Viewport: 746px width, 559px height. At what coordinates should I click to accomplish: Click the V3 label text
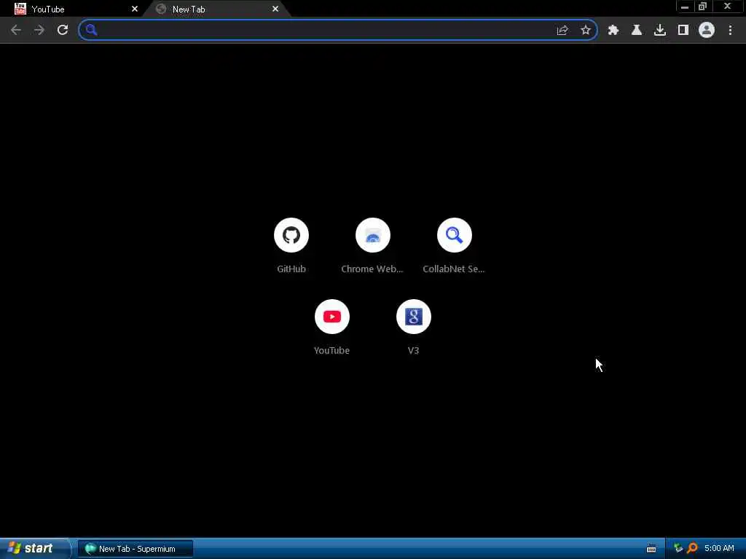click(414, 351)
